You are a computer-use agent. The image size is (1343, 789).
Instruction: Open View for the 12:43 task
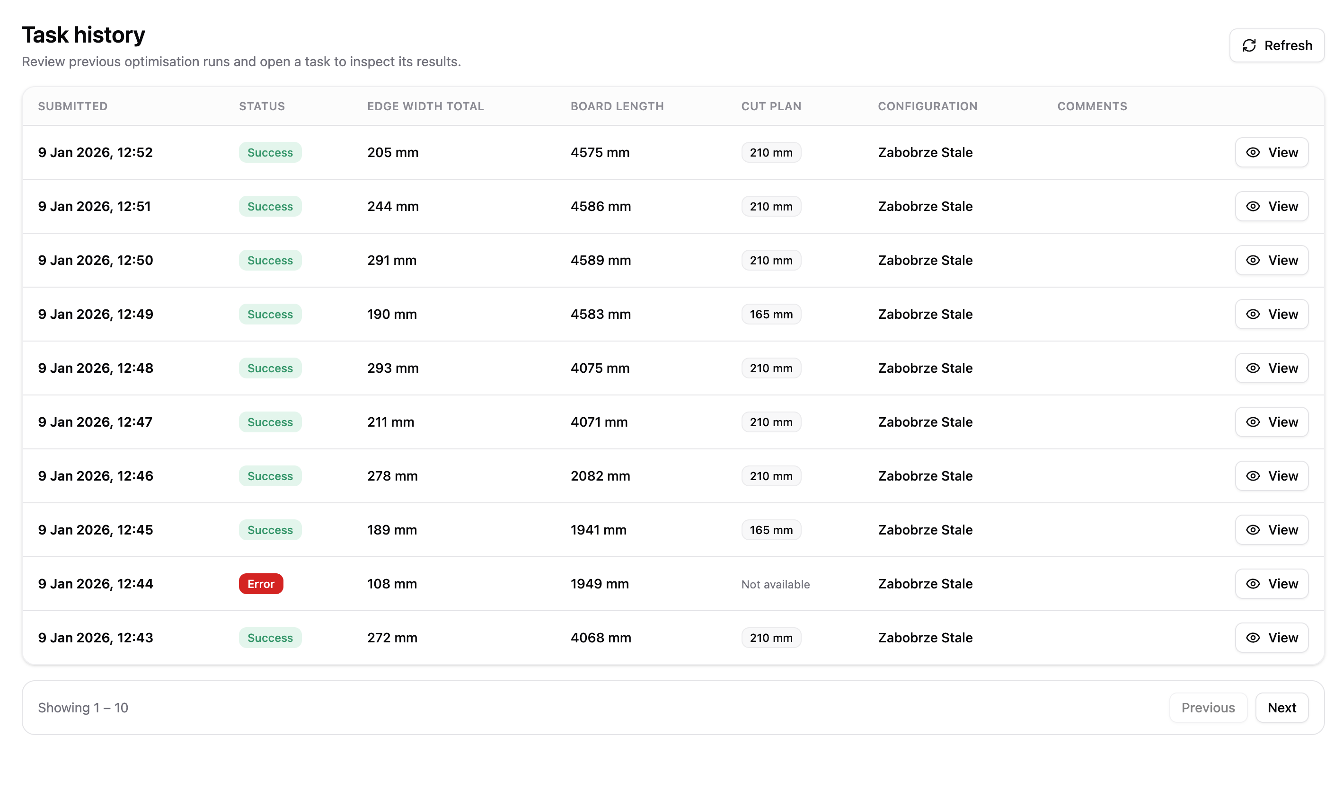tap(1272, 638)
